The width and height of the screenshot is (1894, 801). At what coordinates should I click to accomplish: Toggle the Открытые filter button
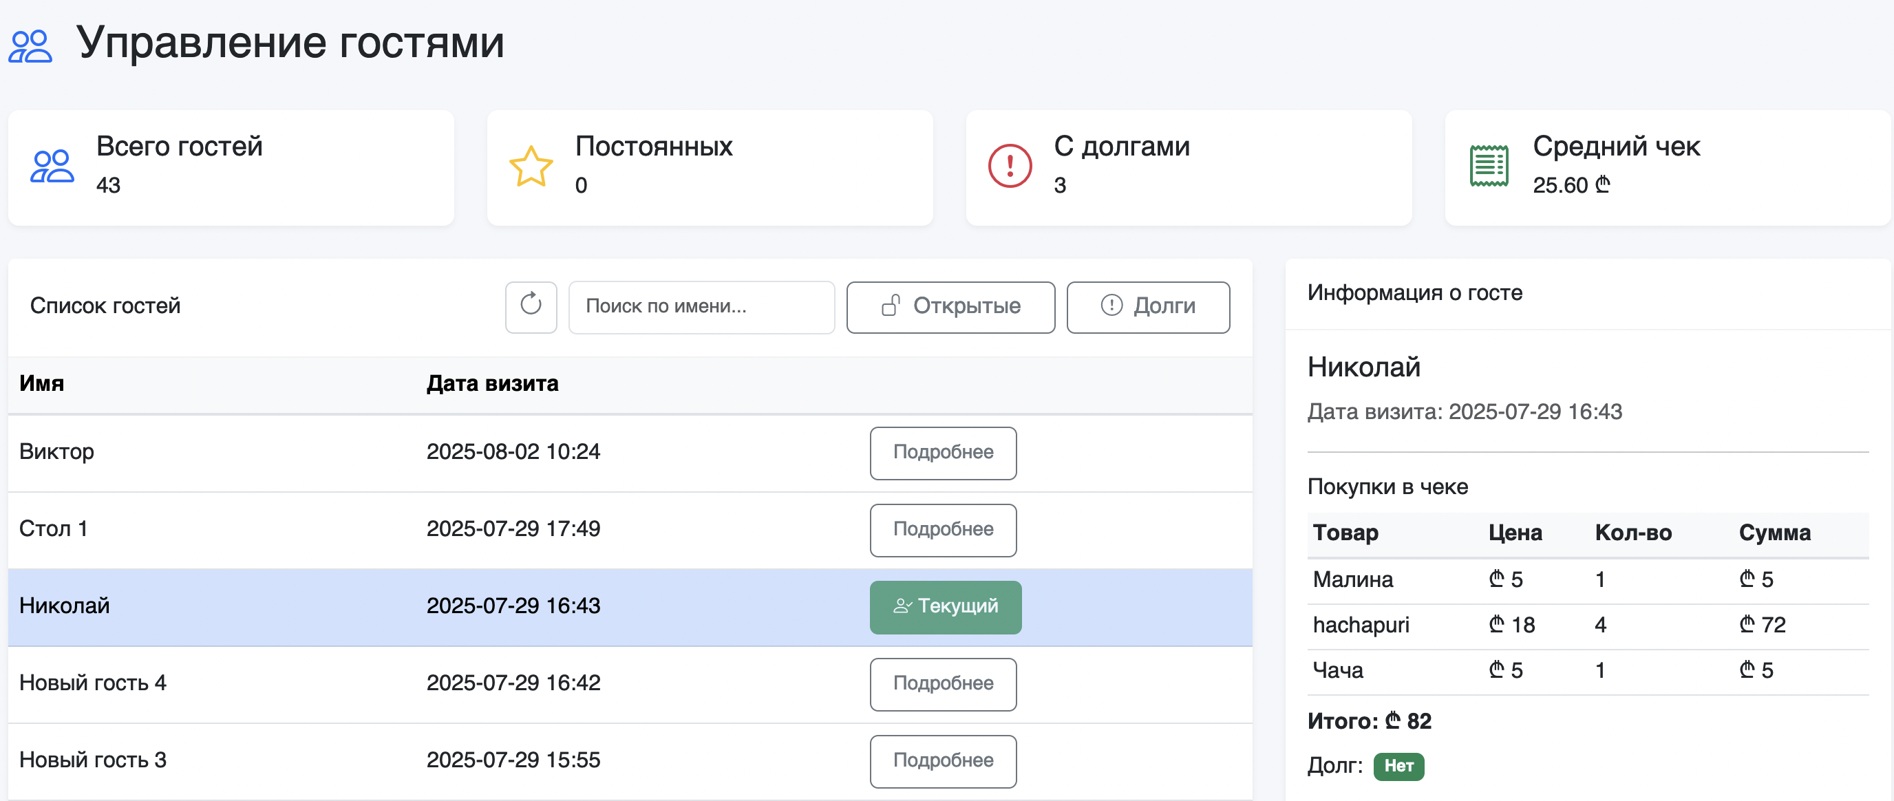pos(950,306)
